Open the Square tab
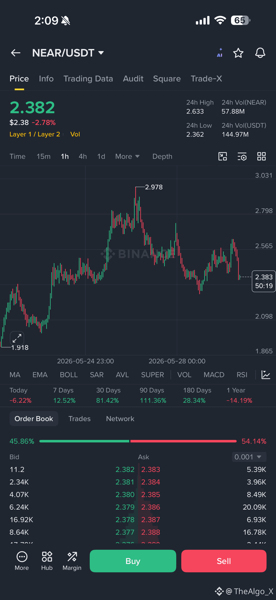Image resolution: width=276 pixels, height=600 pixels. [x=167, y=79]
